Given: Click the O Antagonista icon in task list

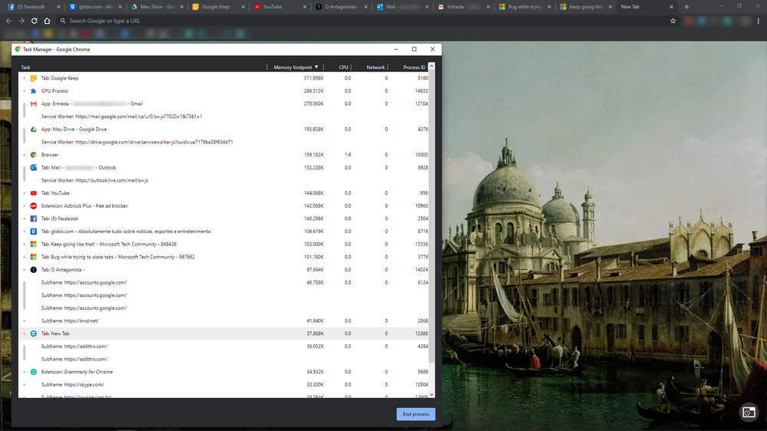Looking at the screenshot, I should 33,270.
